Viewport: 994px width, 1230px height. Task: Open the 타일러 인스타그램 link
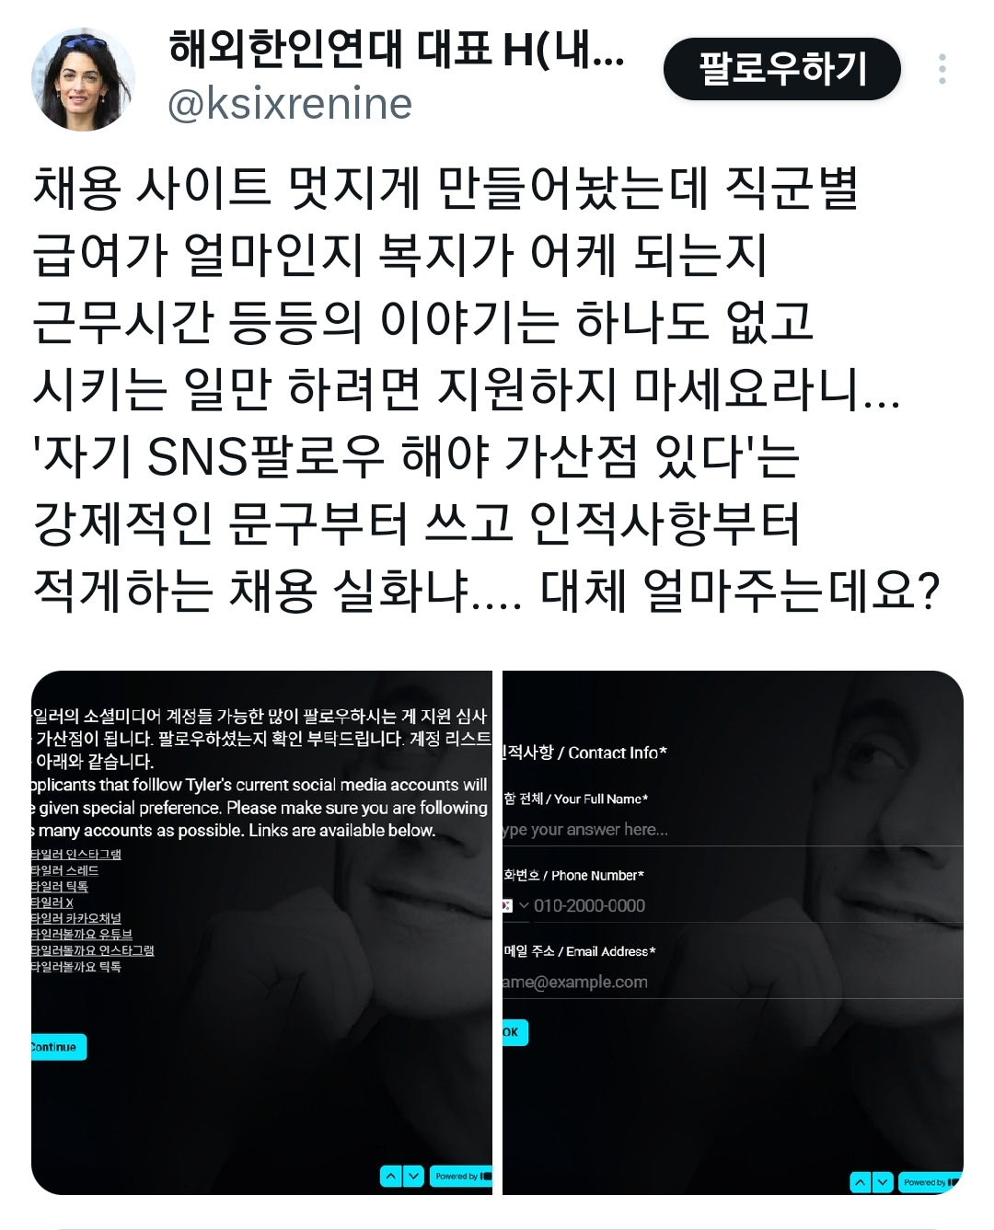click(x=75, y=855)
